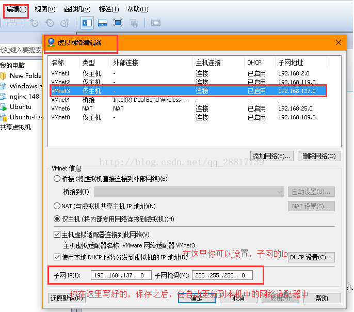Select the 仅主机 host-only radio button
Image resolution: width=354 pixels, height=312 pixels.
point(57,219)
